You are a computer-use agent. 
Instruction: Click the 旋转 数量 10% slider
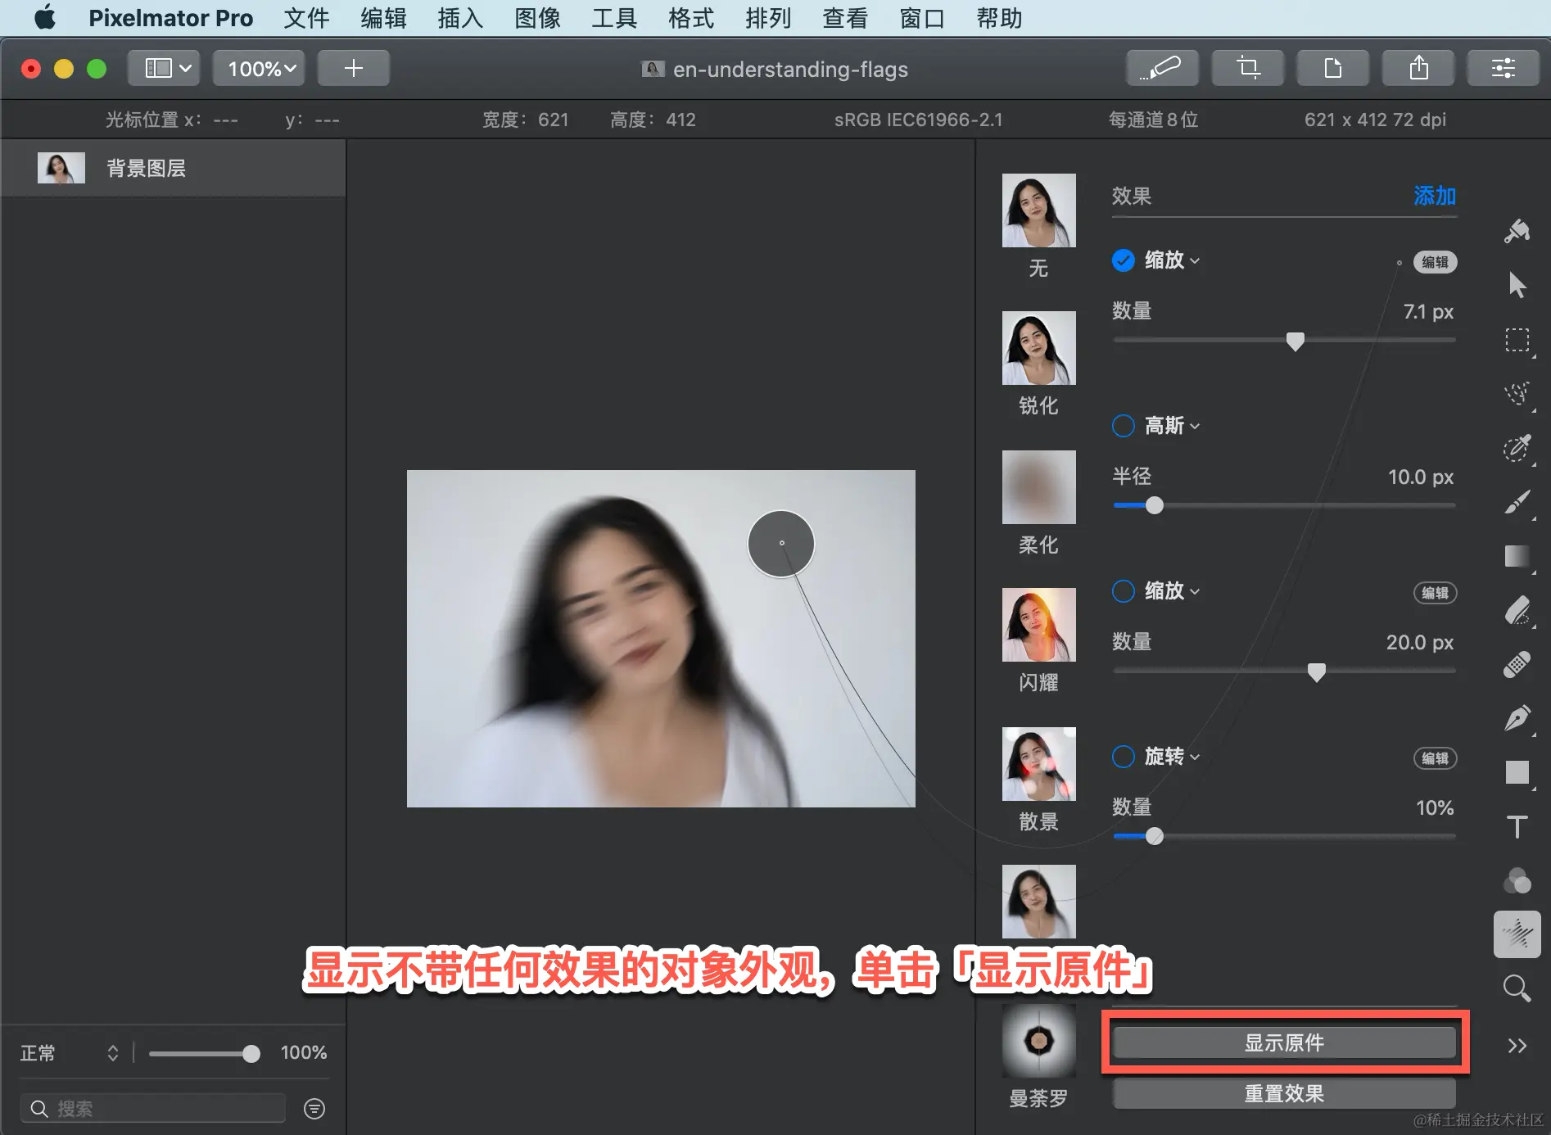pos(1284,836)
